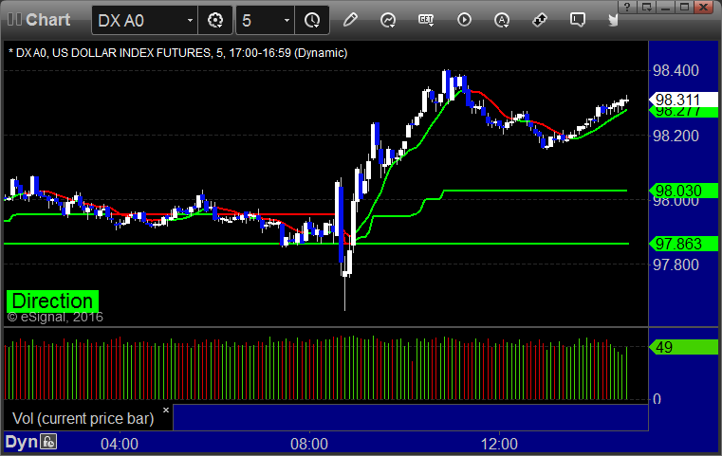
Task: Share the chart via Twitter bird
Action: pos(613,20)
